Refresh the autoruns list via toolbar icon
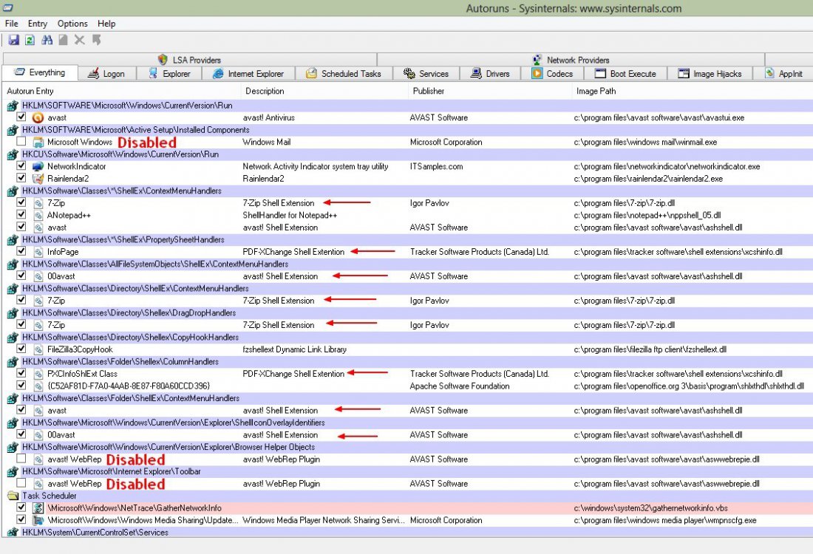This screenshot has width=813, height=554. point(30,40)
